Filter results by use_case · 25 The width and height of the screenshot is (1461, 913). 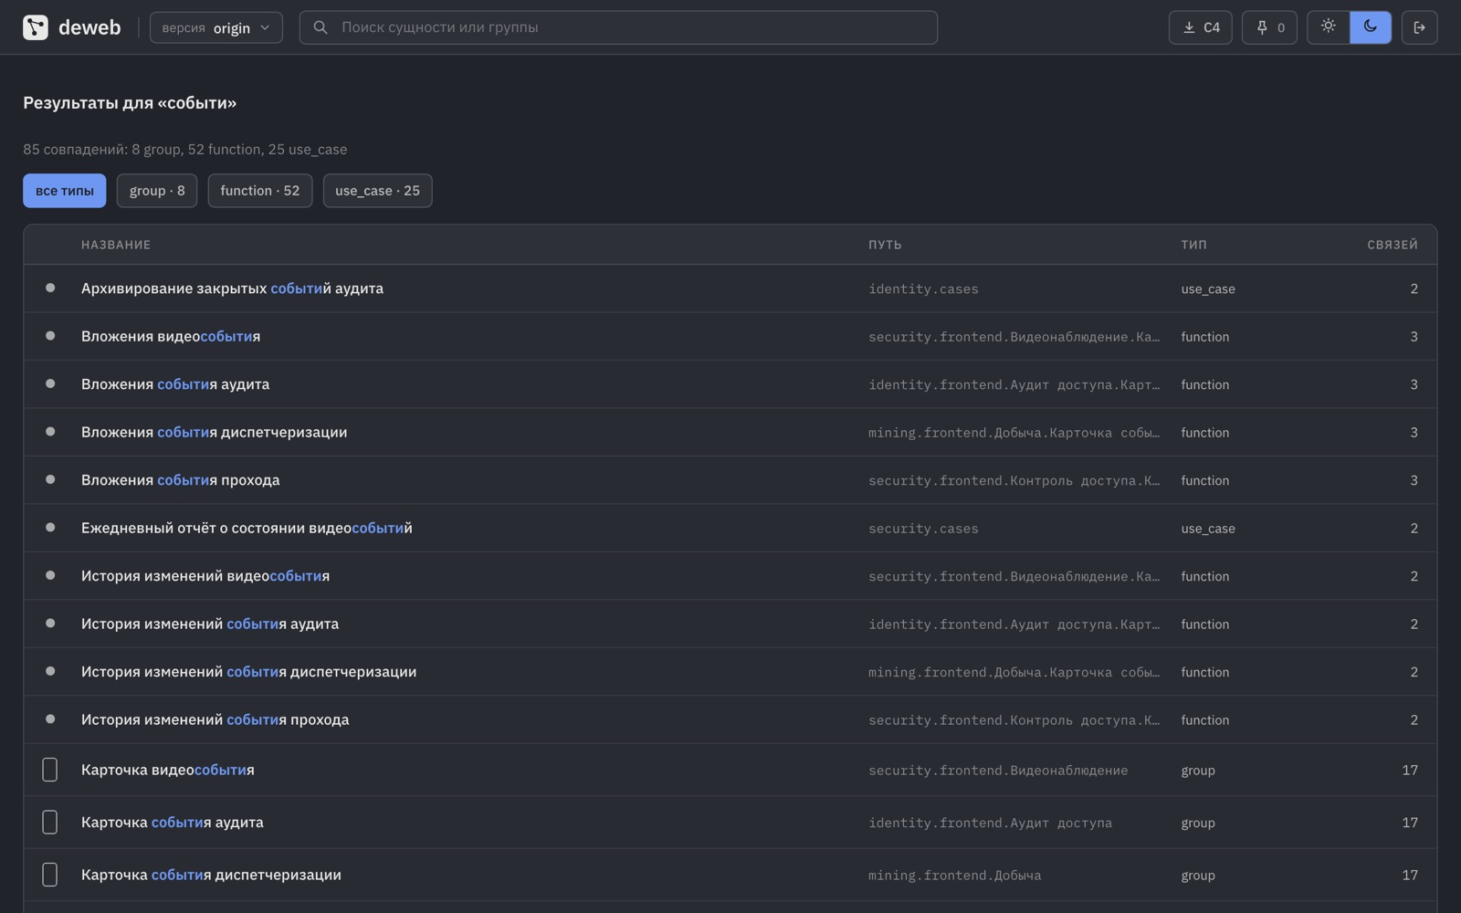377,191
